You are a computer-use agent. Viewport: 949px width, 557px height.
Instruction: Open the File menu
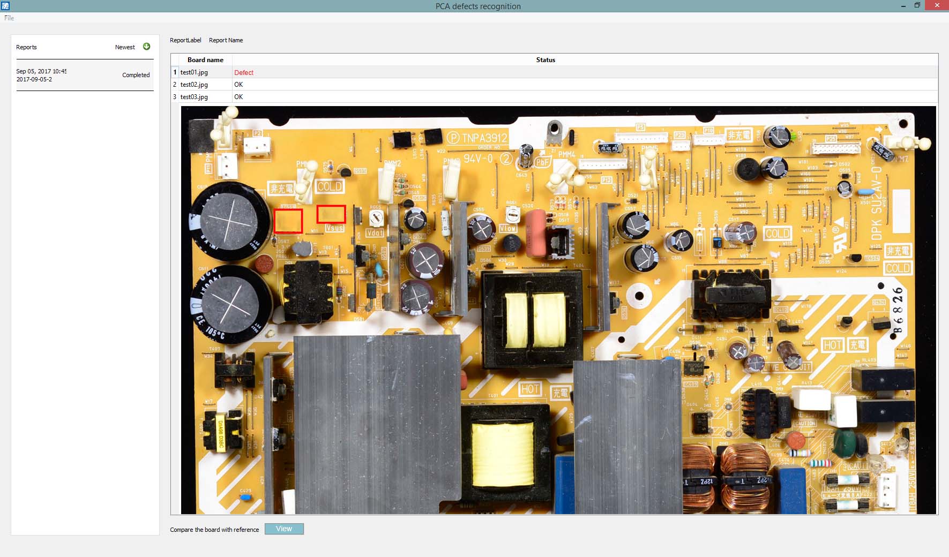point(9,18)
